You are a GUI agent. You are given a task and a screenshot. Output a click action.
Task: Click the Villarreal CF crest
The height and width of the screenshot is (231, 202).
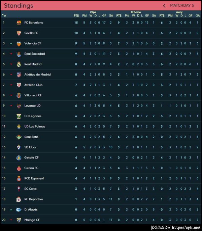(19, 95)
